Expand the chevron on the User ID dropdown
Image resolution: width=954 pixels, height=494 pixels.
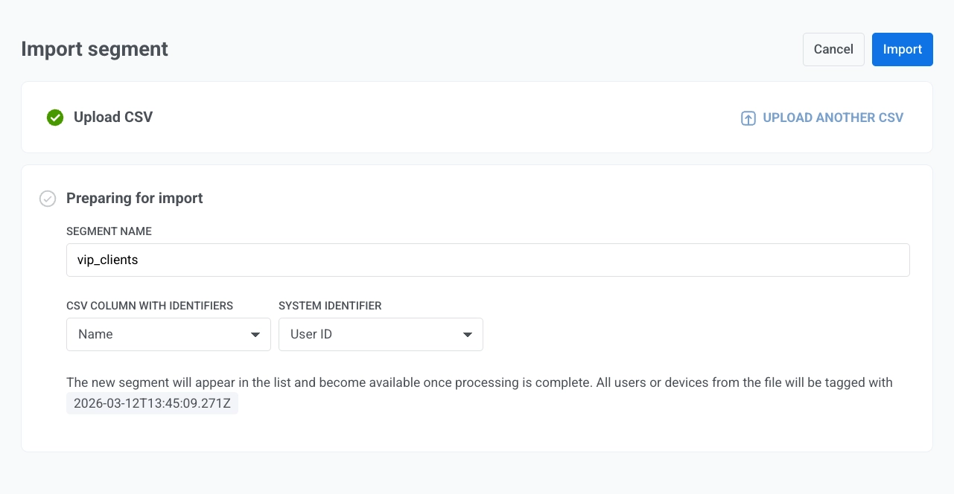click(468, 334)
